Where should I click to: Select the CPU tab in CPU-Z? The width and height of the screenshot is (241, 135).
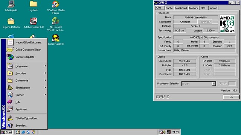pos(160,8)
